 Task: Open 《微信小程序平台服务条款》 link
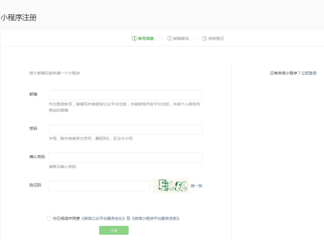(x=155, y=218)
